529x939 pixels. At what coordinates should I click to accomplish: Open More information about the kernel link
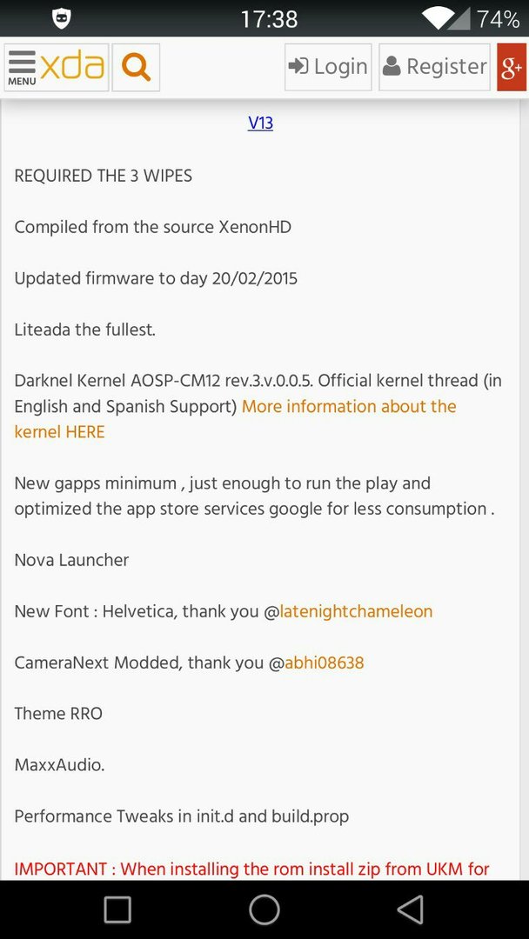[349, 407]
